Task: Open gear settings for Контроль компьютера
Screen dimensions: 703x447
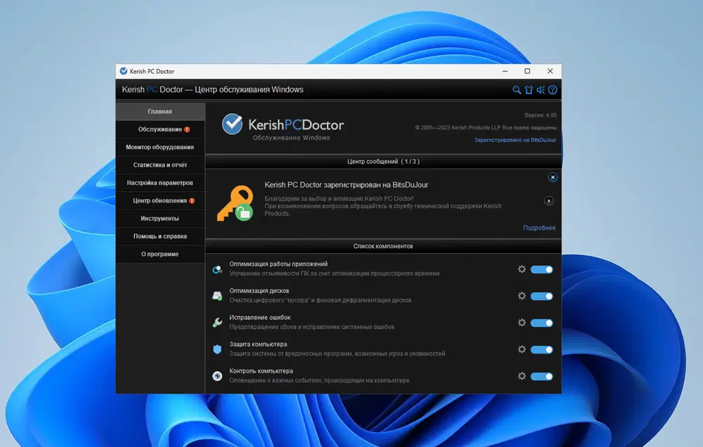Action: tap(522, 376)
